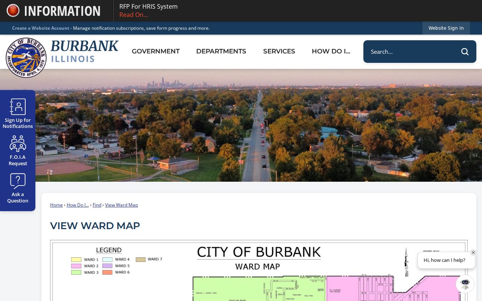
Task: Open the Departments menu
Action: pyautogui.click(x=221, y=51)
